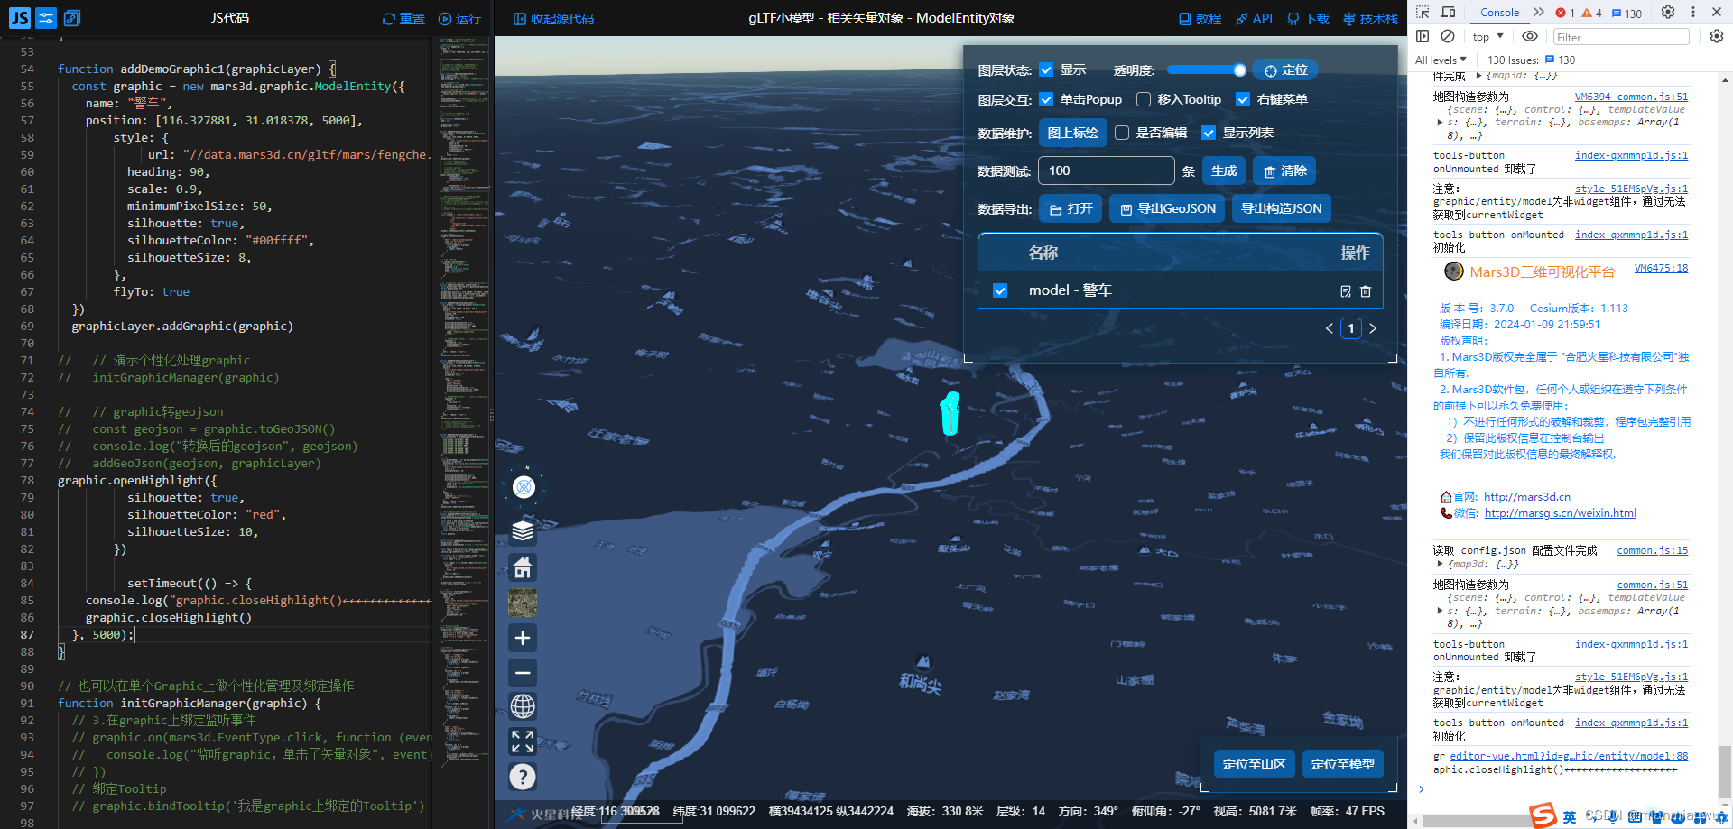Open the basemap layers icon on map
This screenshot has height=829, width=1733.
click(x=522, y=531)
